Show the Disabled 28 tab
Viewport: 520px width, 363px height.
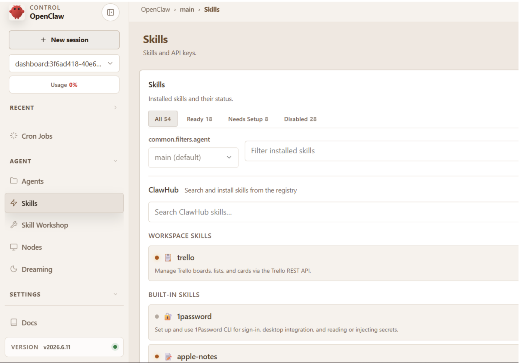click(300, 119)
